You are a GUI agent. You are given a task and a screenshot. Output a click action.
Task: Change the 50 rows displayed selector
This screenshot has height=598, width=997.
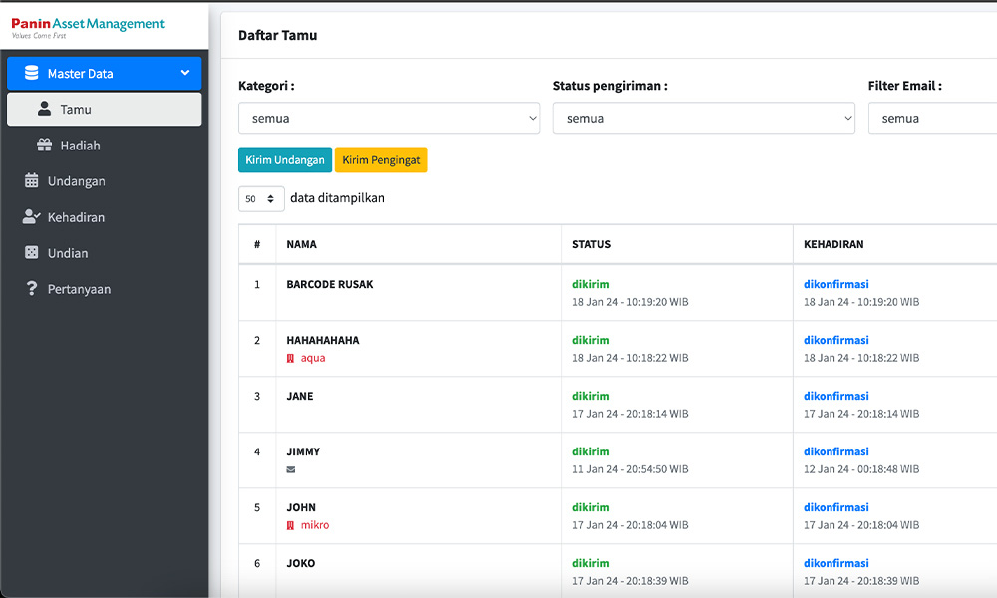click(261, 199)
